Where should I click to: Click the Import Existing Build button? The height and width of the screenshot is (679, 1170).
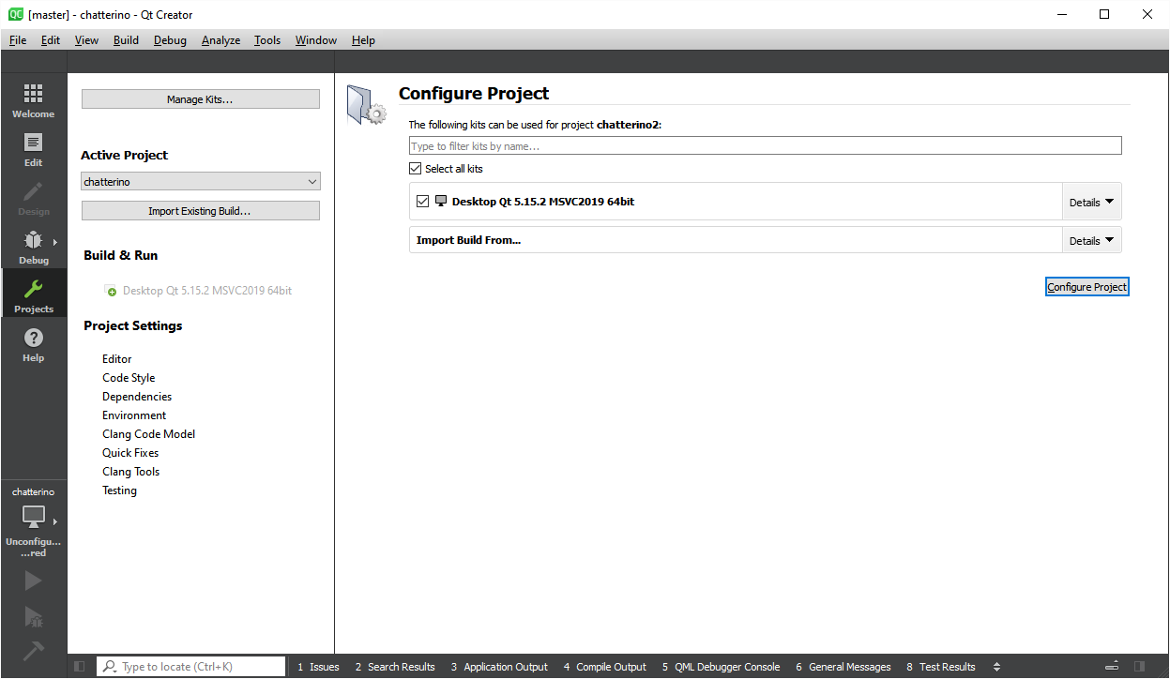coord(201,211)
